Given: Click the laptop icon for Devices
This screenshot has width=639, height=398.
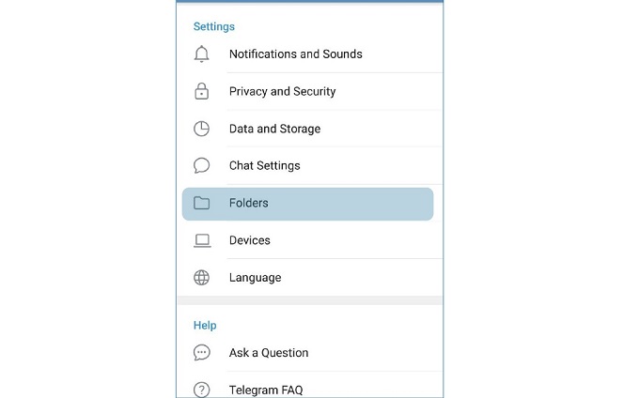Looking at the screenshot, I should tap(202, 240).
